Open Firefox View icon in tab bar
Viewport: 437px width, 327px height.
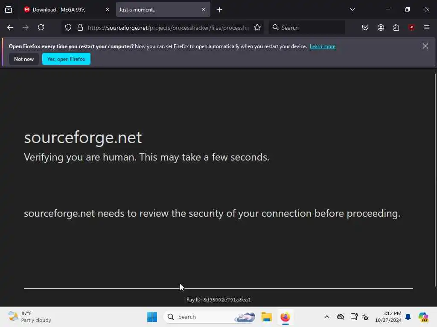9,9
